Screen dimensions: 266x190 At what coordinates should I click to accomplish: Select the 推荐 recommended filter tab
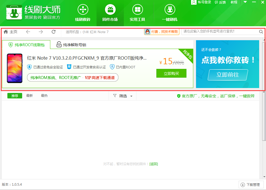pos(15,96)
